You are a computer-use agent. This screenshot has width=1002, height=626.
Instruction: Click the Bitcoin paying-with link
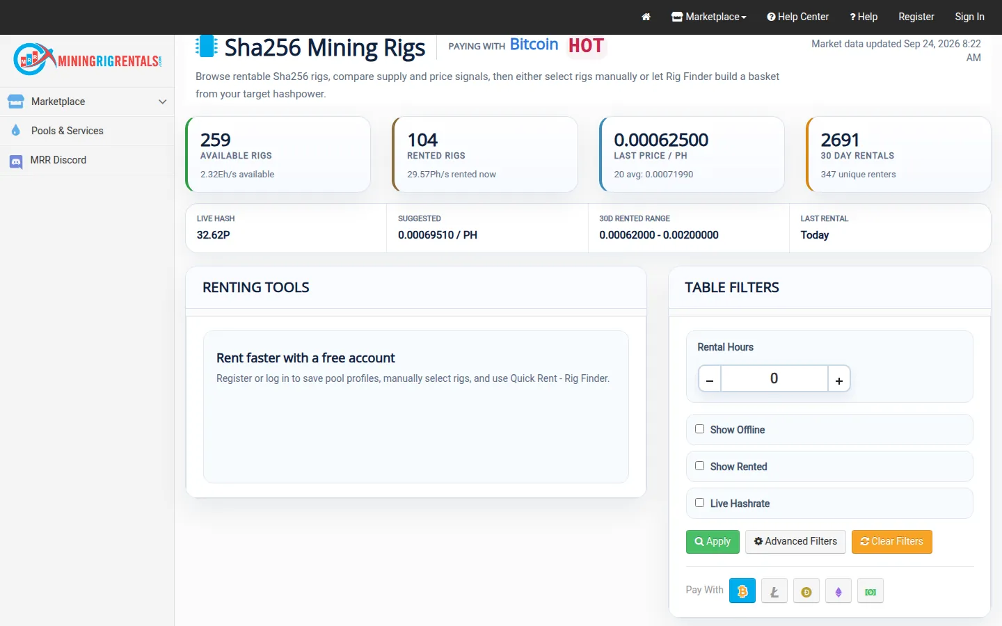(x=534, y=45)
